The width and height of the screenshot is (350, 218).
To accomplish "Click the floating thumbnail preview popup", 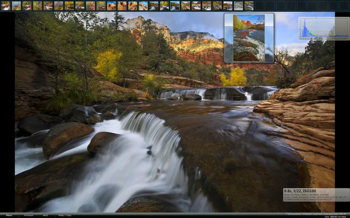I will point(249,38).
